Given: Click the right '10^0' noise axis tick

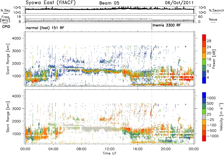Looking at the screenshot, I should (x=202, y=13).
